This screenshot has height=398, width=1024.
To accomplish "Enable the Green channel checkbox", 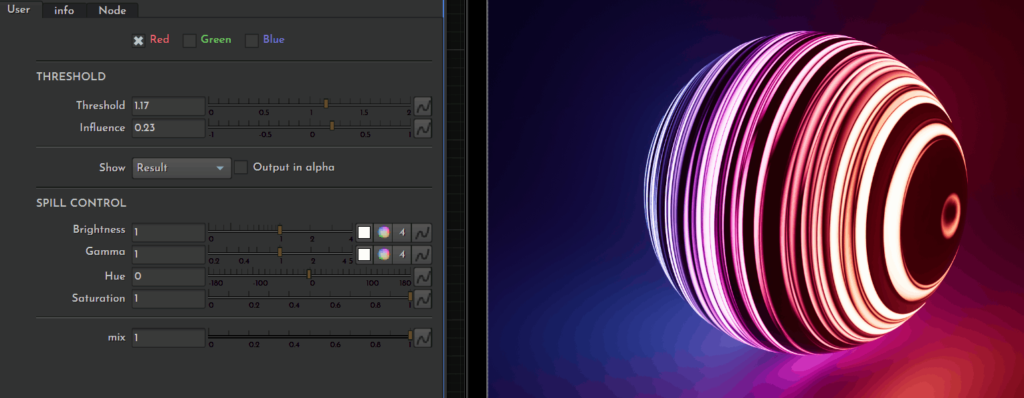I will pyautogui.click(x=190, y=41).
